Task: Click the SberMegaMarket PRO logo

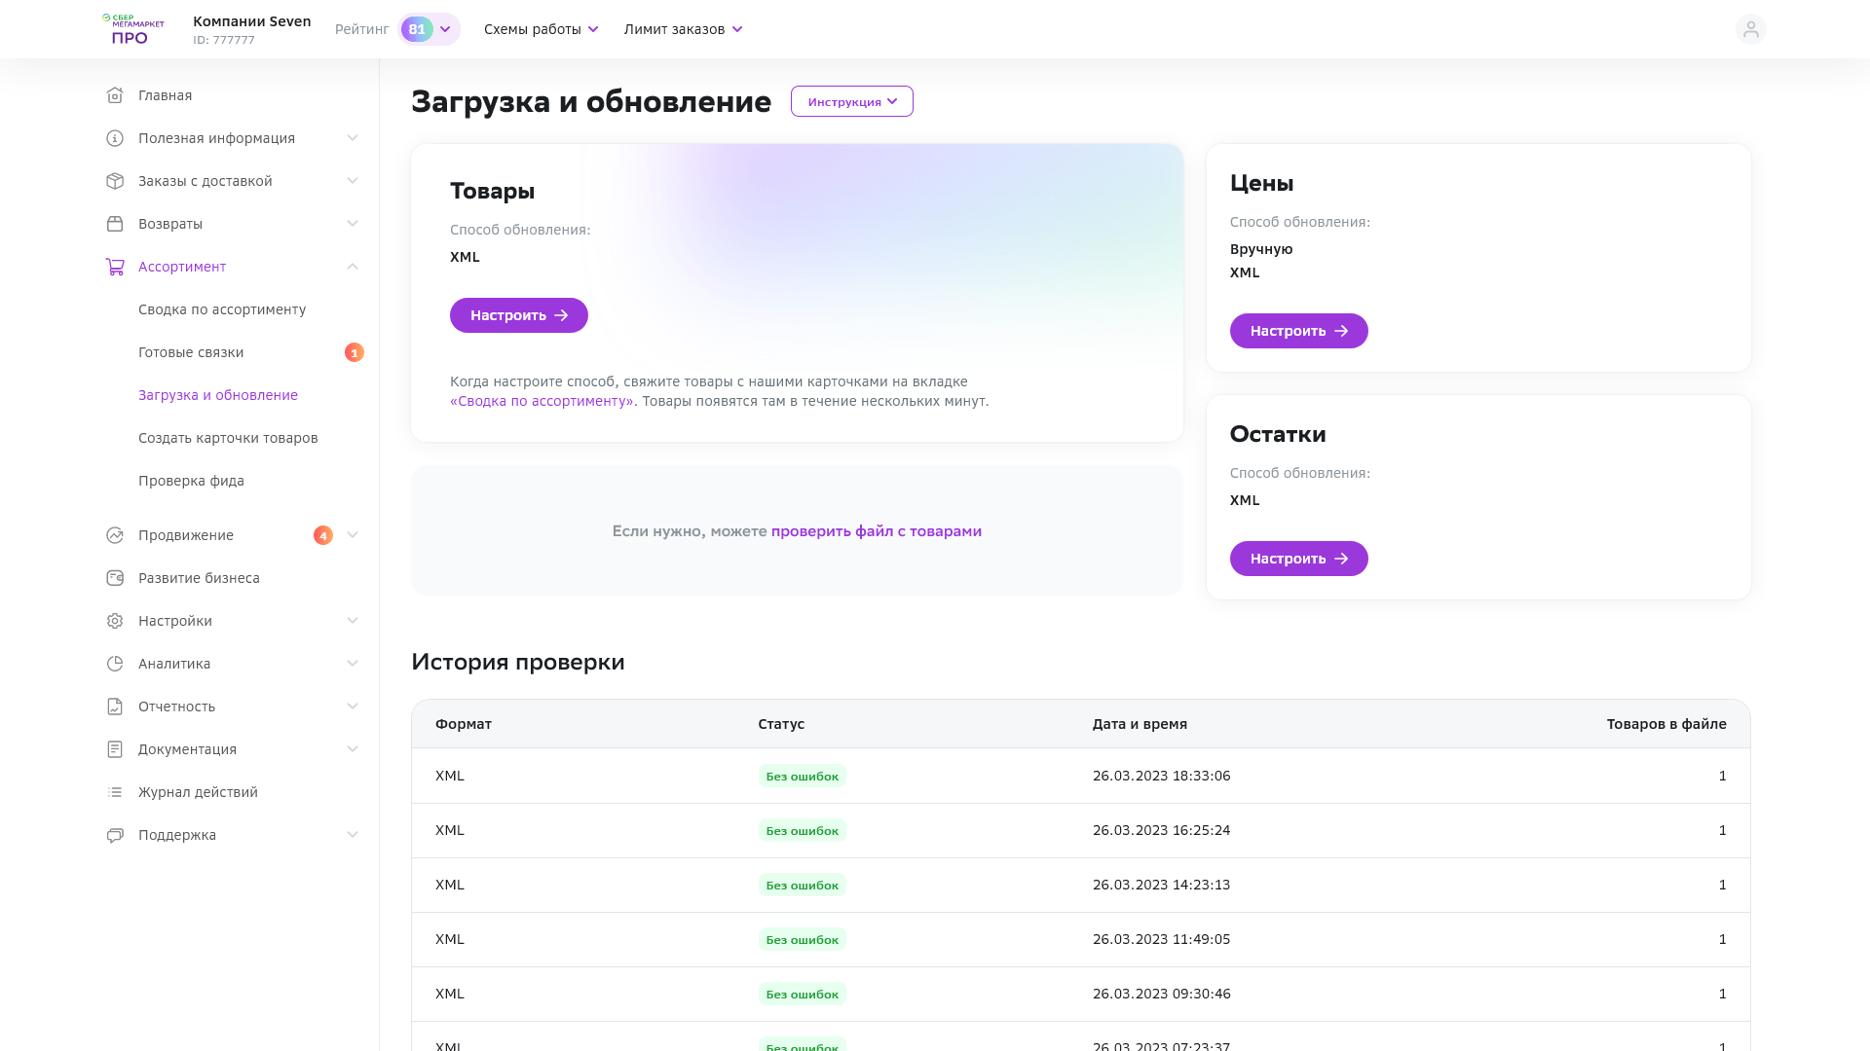Action: pyautogui.click(x=132, y=29)
